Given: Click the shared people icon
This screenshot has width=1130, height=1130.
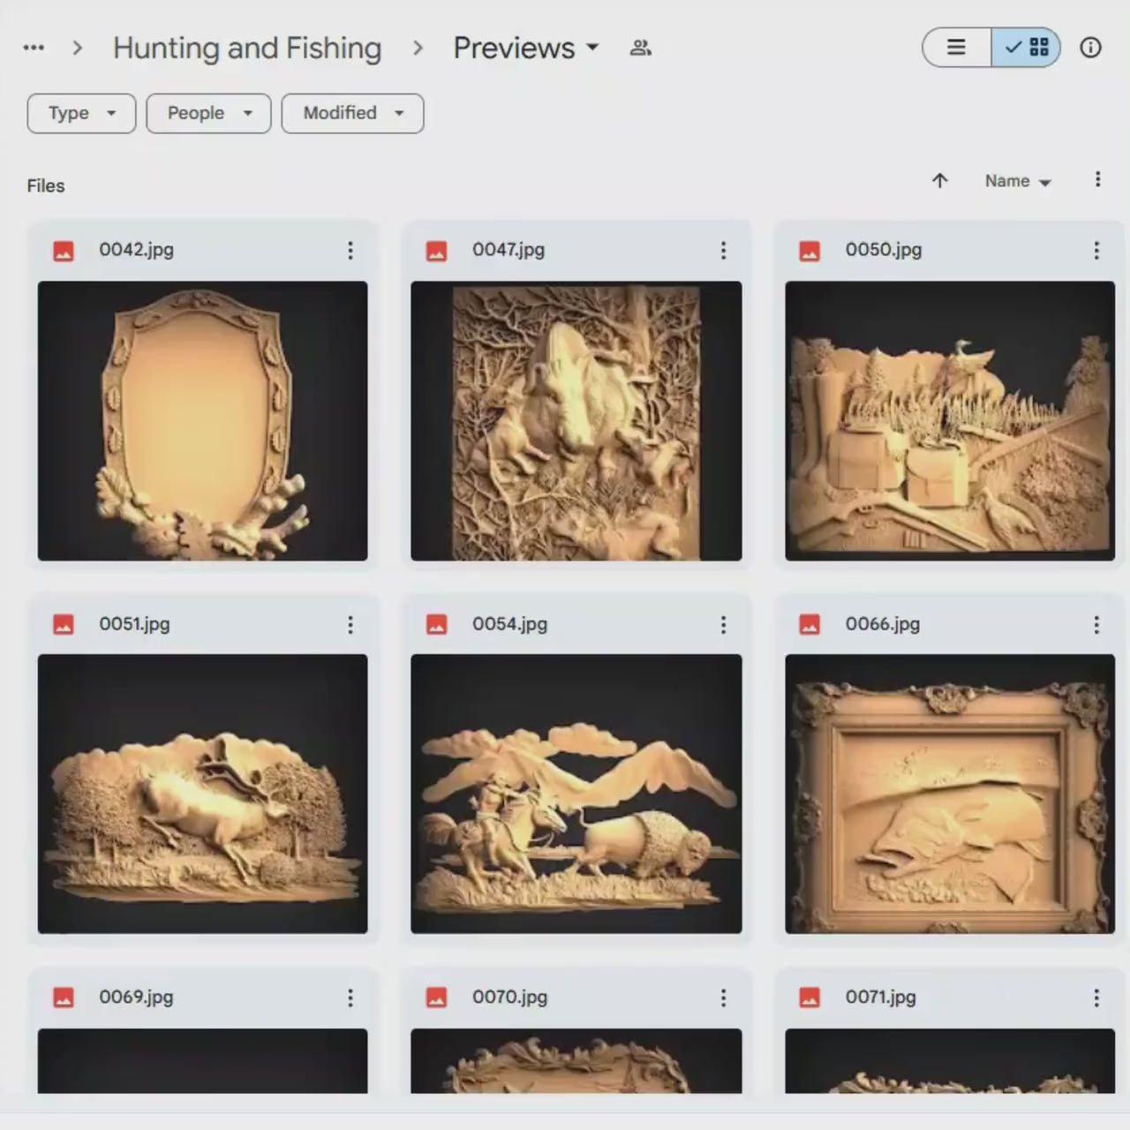Looking at the screenshot, I should pyautogui.click(x=641, y=48).
